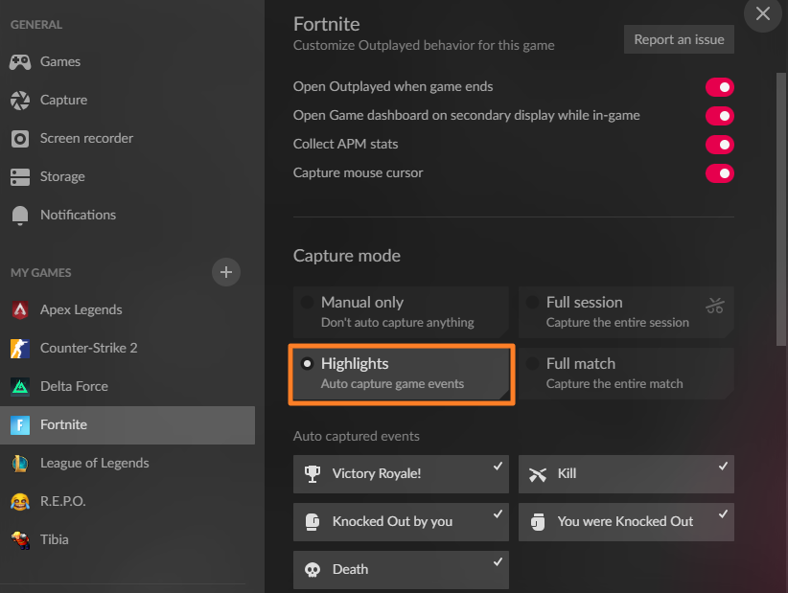The height and width of the screenshot is (593, 788).
Task: Click the settings panel vertical scrollbar
Action: pyautogui.click(x=781, y=209)
